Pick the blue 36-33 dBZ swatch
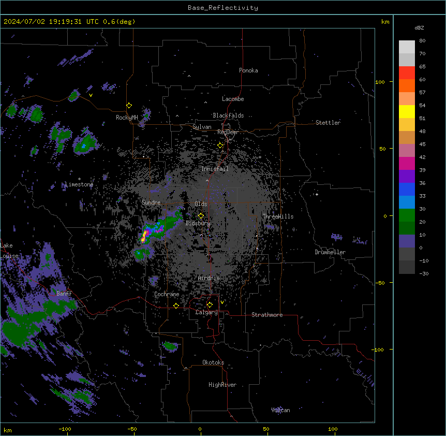Screen dimensions: 446x436 407,189
